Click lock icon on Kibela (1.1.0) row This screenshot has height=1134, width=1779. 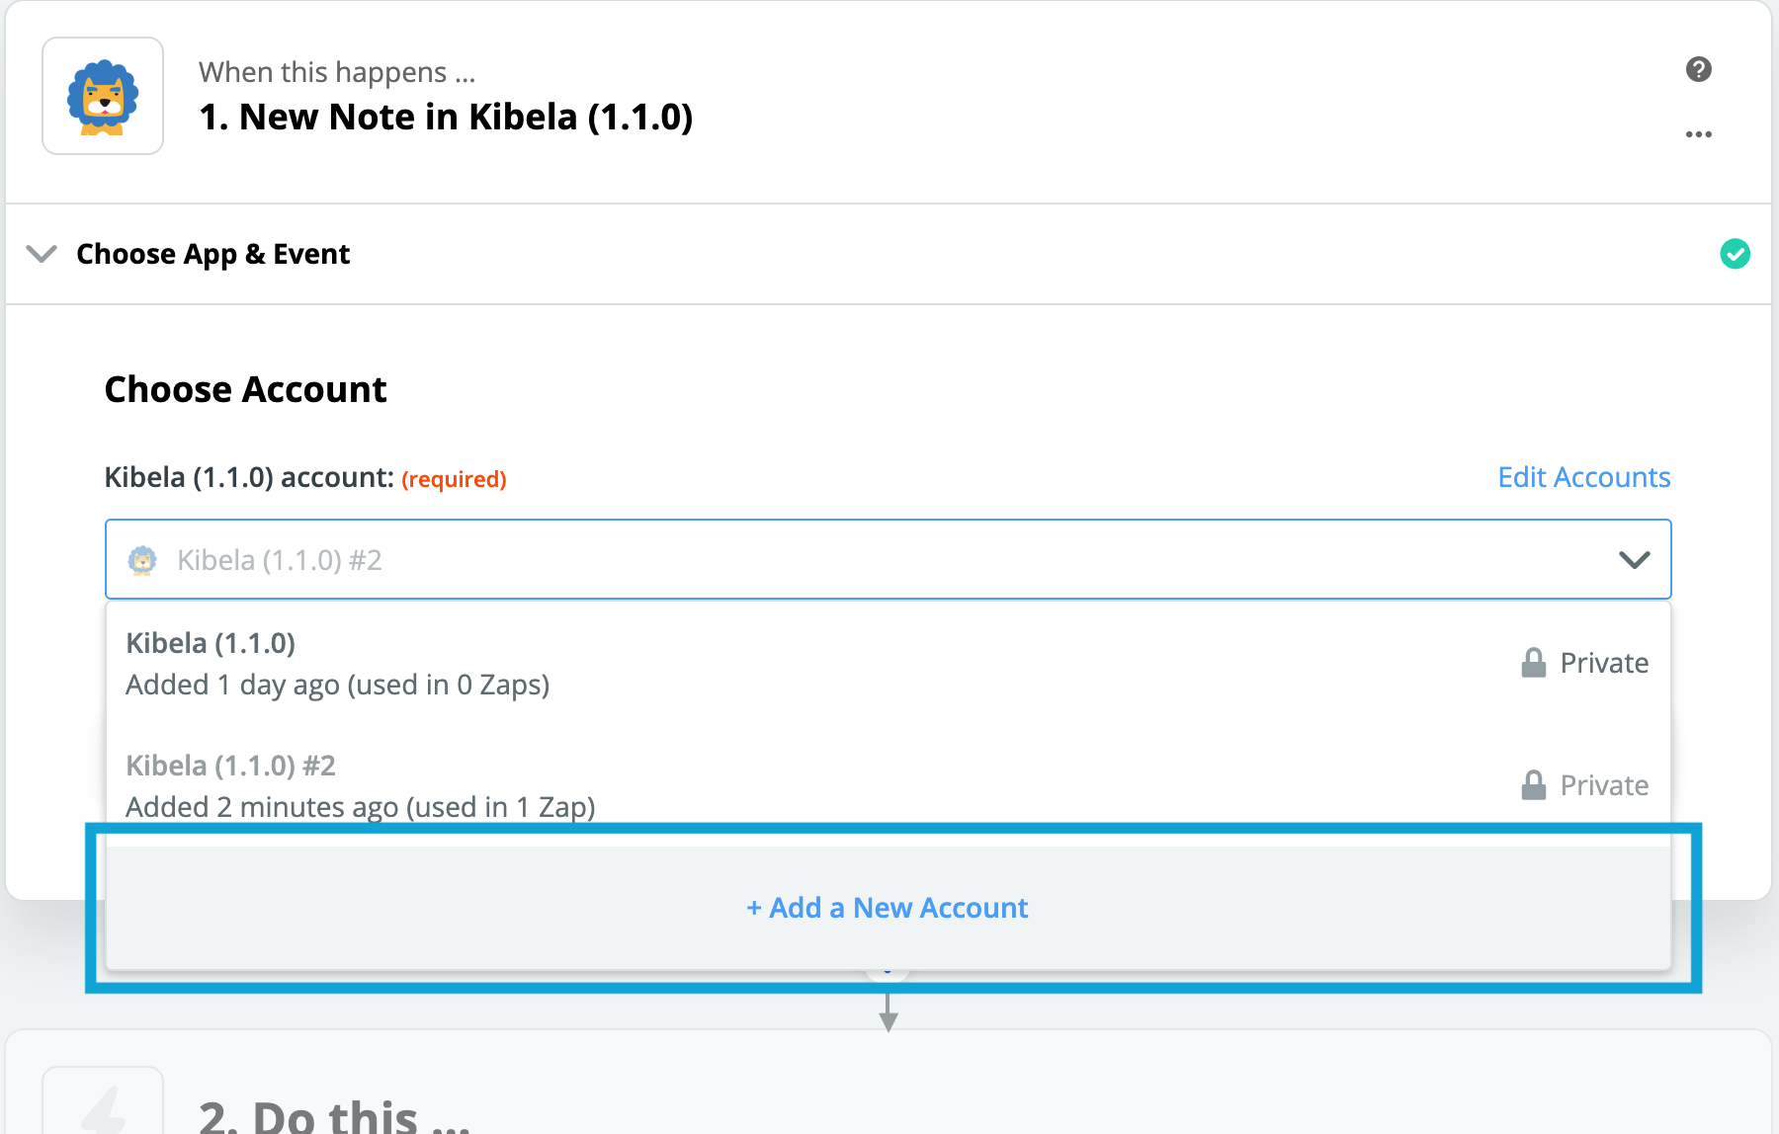point(1533,663)
